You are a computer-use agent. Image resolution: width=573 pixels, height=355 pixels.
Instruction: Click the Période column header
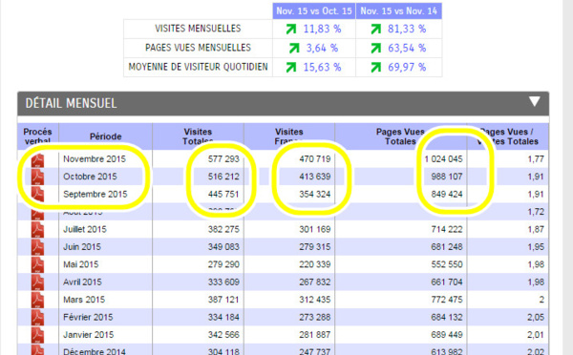point(105,136)
